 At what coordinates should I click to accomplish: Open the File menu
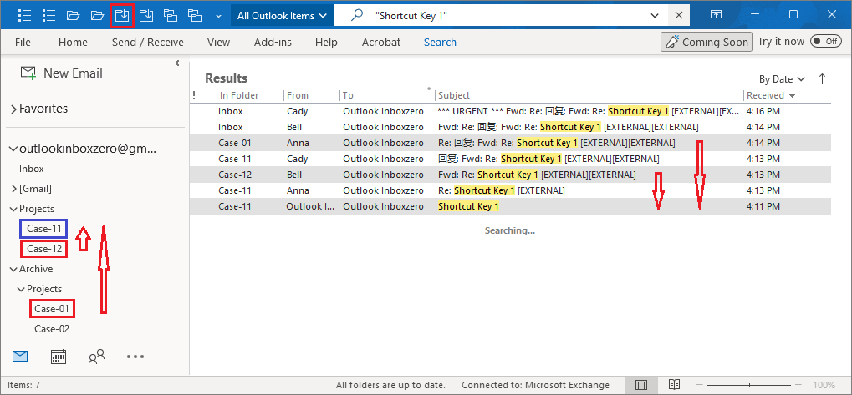pos(23,42)
